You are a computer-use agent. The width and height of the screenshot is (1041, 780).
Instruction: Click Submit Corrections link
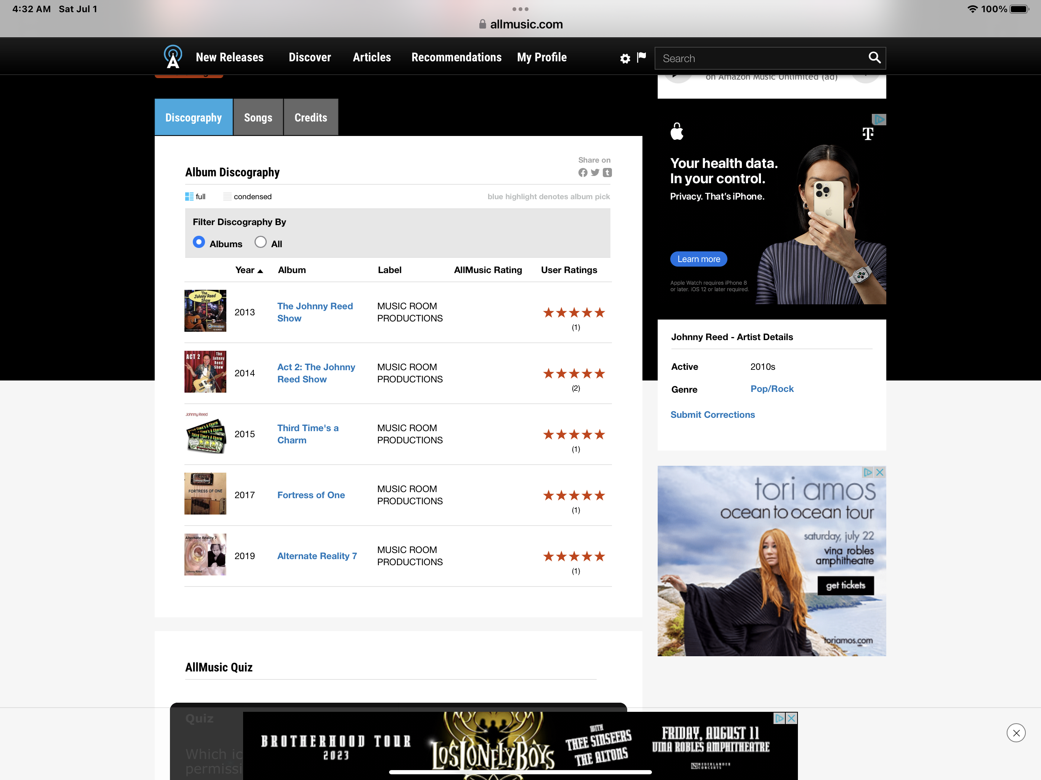[712, 414]
